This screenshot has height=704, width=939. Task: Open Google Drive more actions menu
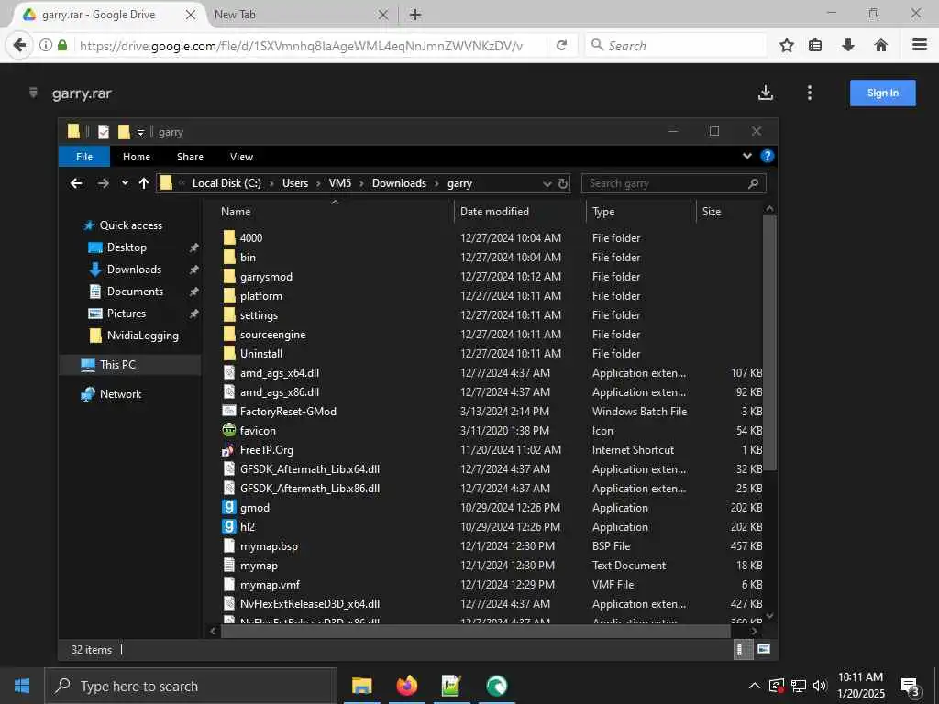810,93
